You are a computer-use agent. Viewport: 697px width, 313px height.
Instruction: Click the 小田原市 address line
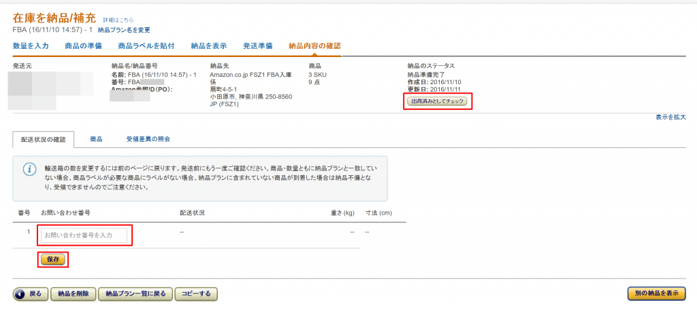coord(250,97)
